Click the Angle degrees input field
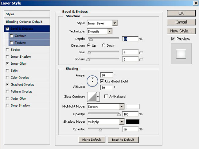Image resolution: width=199 pixels, height=149 pixels. click(x=106, y=75)
